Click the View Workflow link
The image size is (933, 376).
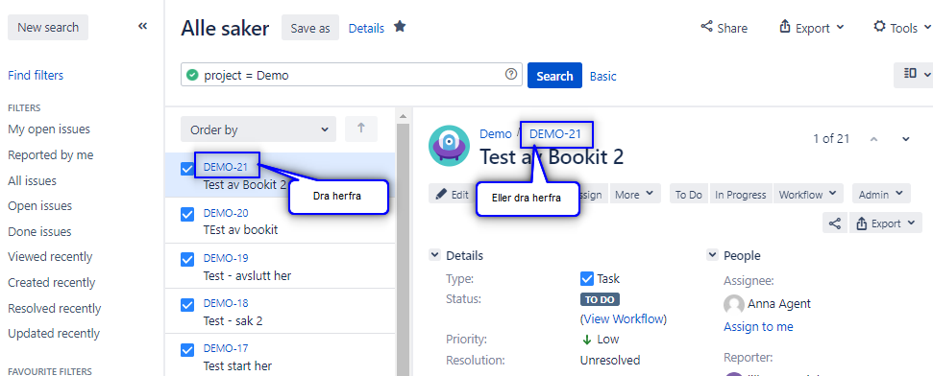624,319
